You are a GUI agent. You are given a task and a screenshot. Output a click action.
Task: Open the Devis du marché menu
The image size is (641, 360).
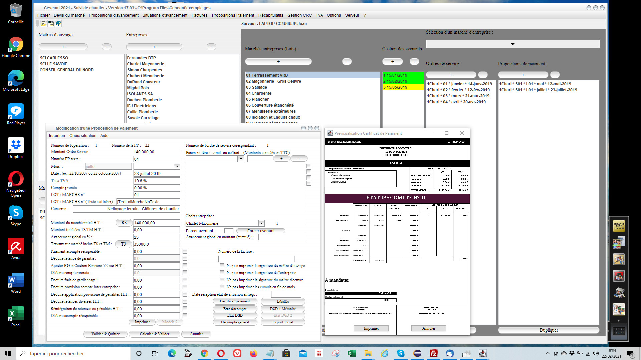pyautogui.click(x=69, y=15)
